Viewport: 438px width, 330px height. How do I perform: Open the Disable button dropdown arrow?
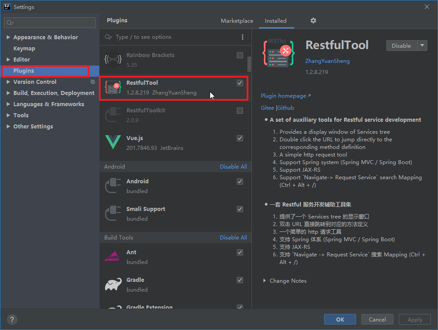click(x=422, y=45)
